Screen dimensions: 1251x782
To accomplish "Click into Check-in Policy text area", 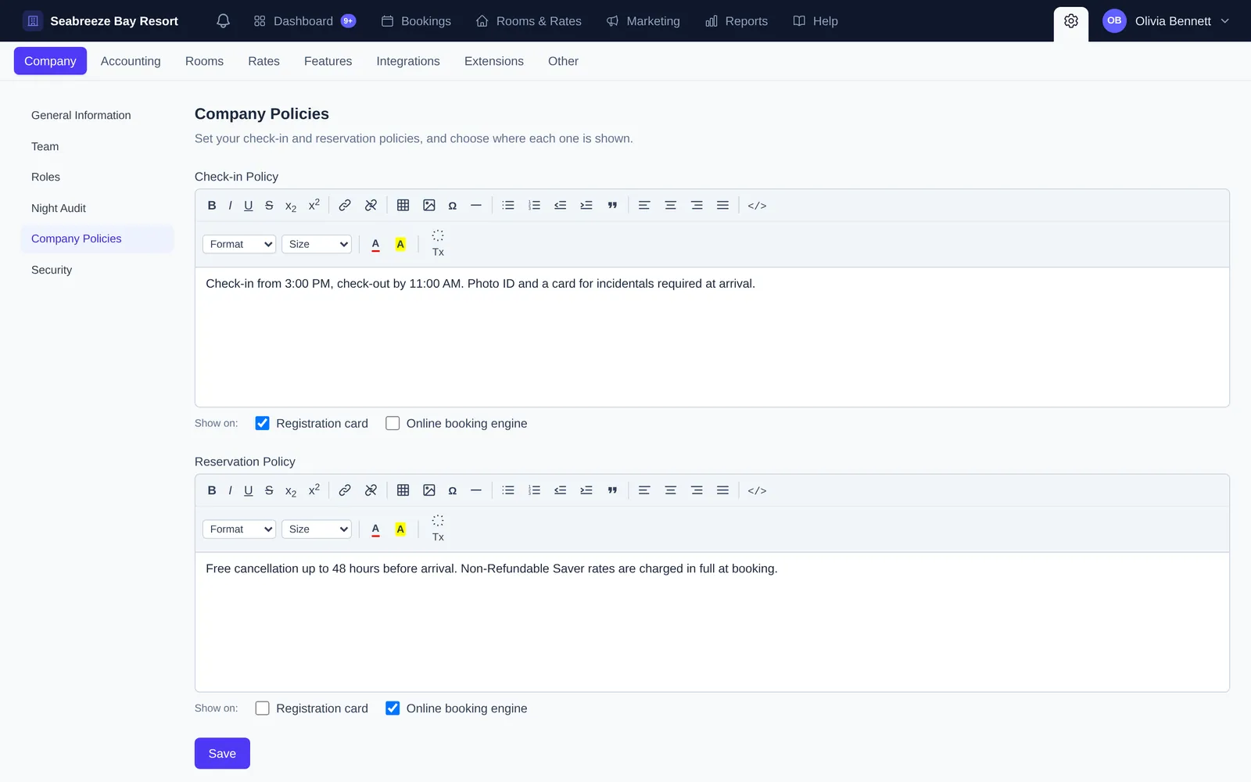I will (712, 337).
